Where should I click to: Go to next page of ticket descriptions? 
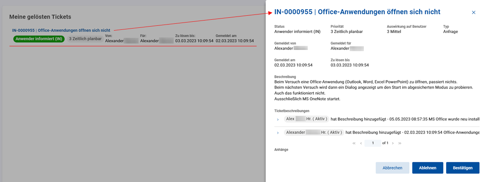click(x=393, y=143)
